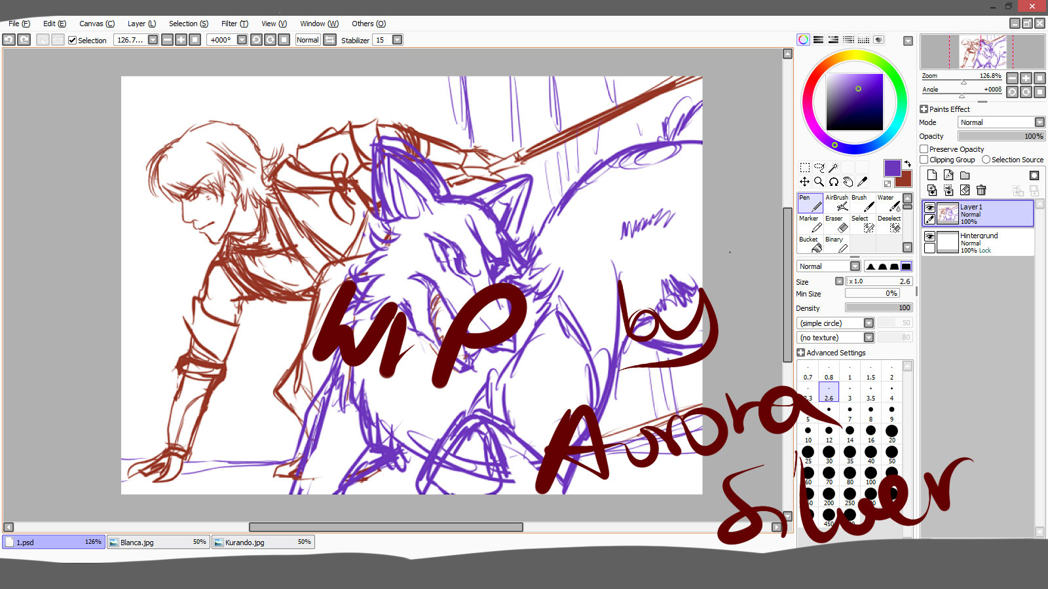The width and height of the screenshot is (1048, 589).
Task: Open the zoom percentage dropdown in toolbar
Action: (x=153, y=40)
